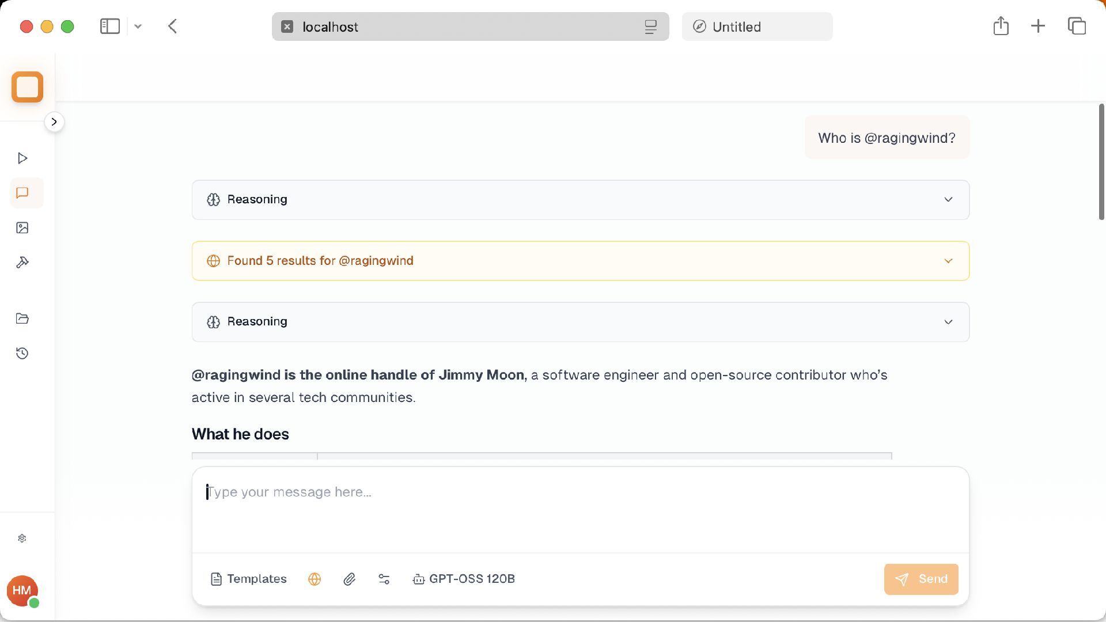Expand the sidebar with arrow toggle
1106x622 pixels.
(x=54, y=122)
